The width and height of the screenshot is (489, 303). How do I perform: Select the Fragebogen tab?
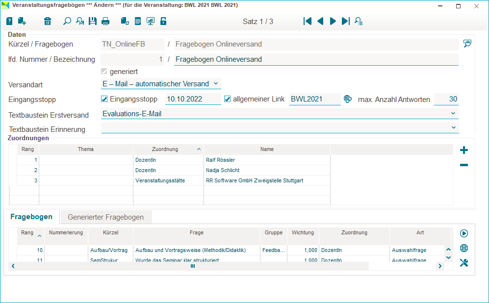[31, 217]
